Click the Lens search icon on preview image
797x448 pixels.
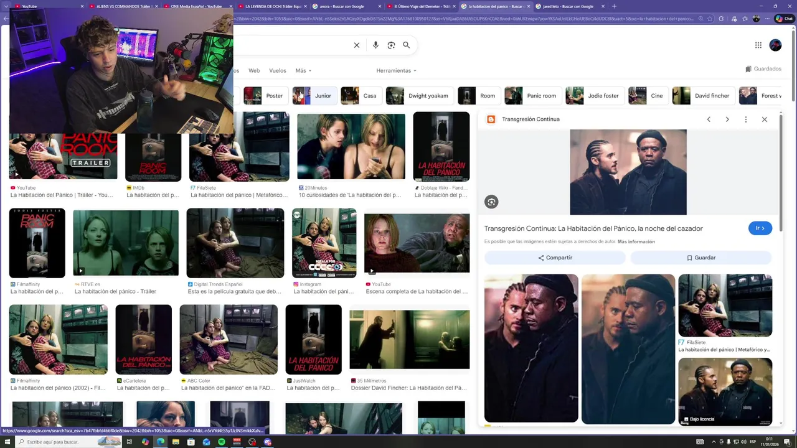coord(491,202)
